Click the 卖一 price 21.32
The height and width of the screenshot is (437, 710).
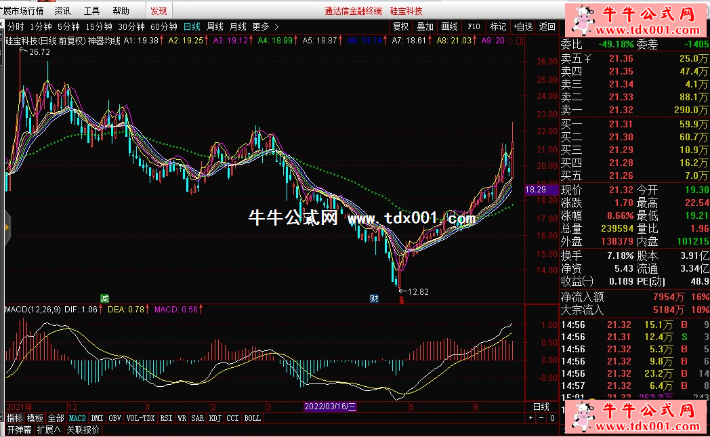pyautogui.click(x=621, y=110)
